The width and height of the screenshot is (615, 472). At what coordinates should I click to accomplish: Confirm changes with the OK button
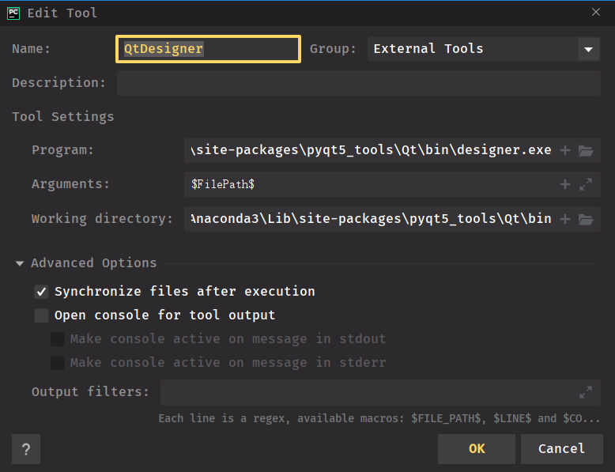click(x=477, y=449)
